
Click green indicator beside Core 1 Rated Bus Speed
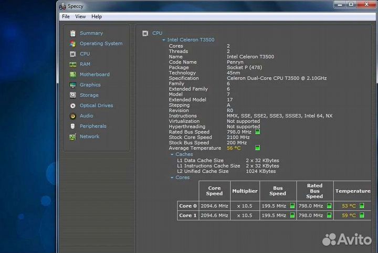click(x=329, y=215)
